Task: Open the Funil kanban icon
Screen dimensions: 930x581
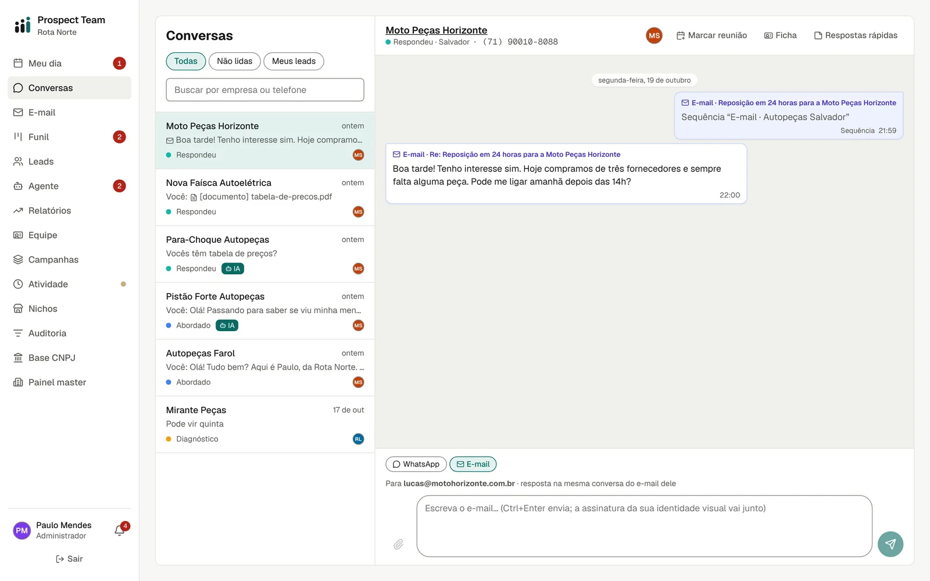Action: tap(18, 137)
